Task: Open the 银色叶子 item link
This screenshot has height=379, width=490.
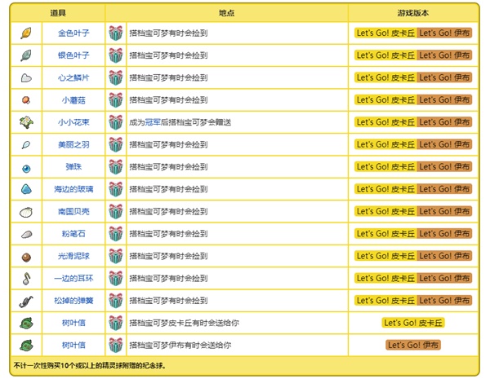Action: click(73, 55)
